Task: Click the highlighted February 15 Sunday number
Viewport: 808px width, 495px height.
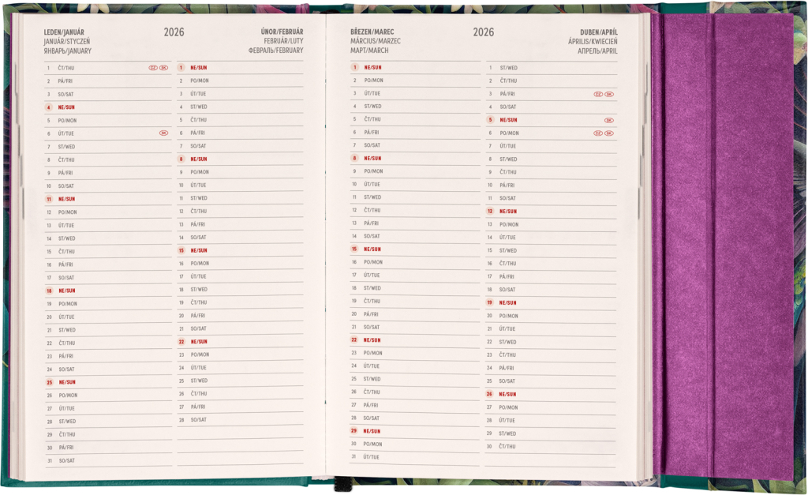Action: (181, 250)
